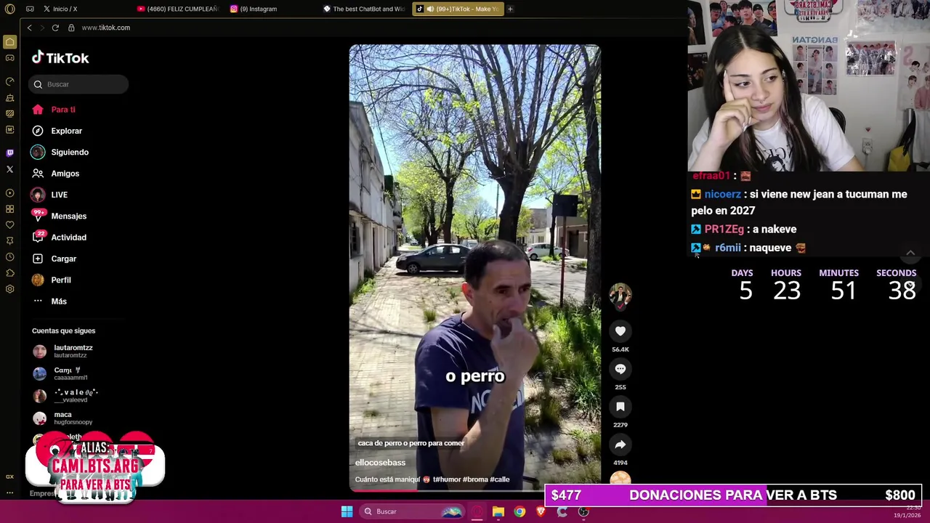Select the TikTok browser tab

pos(457,9)
